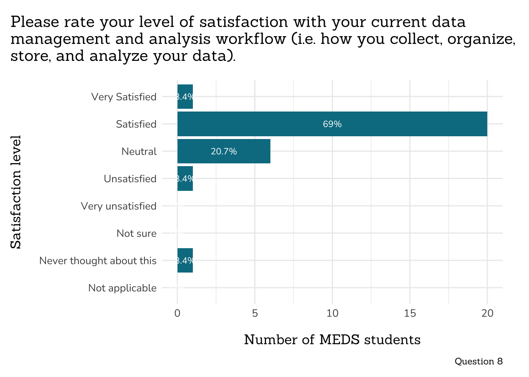The height and width of the screenshot is (377, 529).
Task: Click the 'Not applicable' category label
Action: tap(122, 288)
